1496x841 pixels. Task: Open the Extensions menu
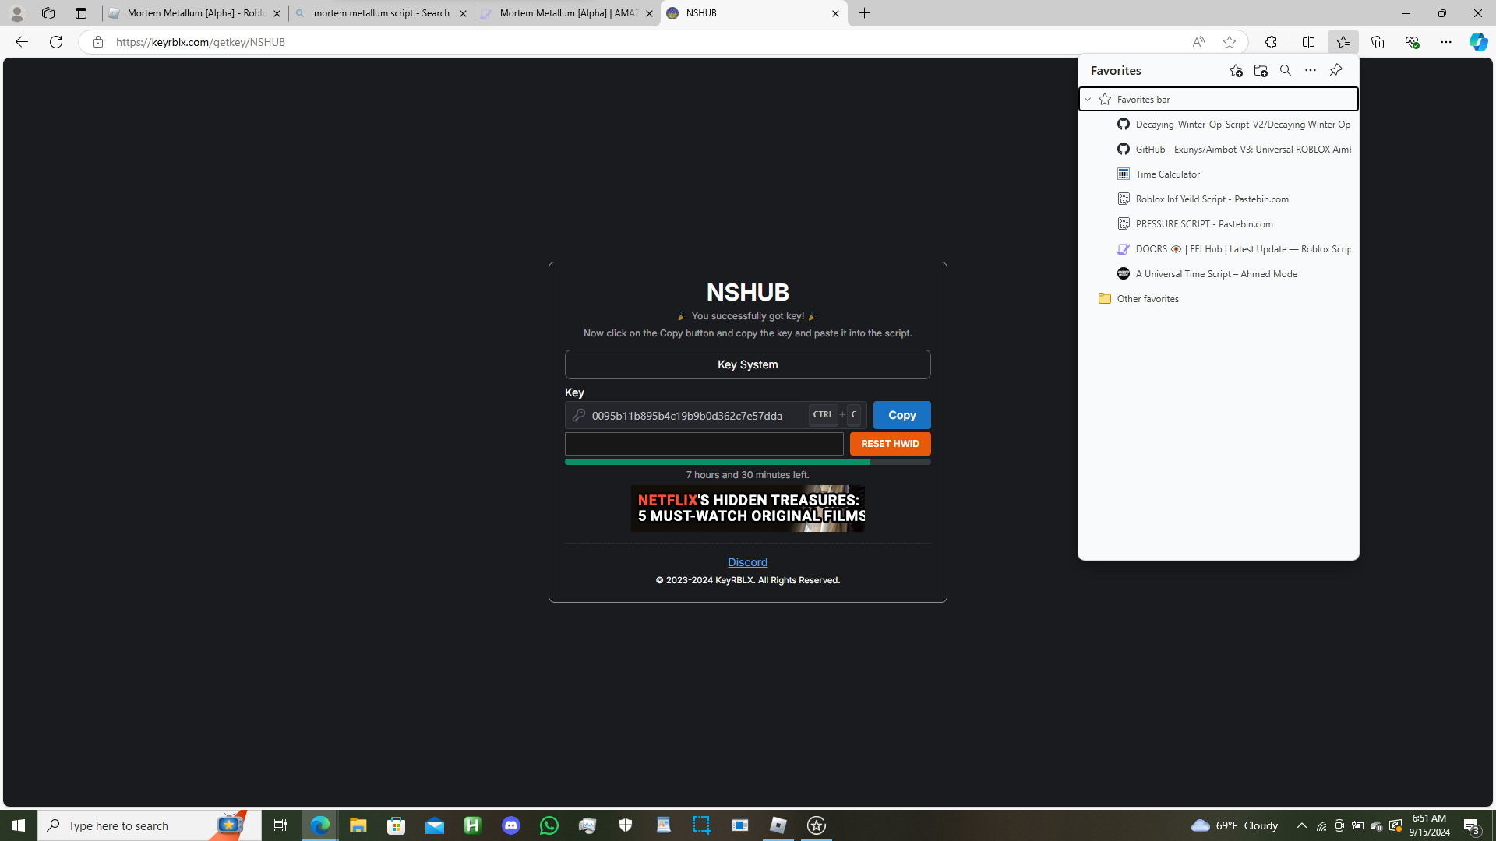1271,42
